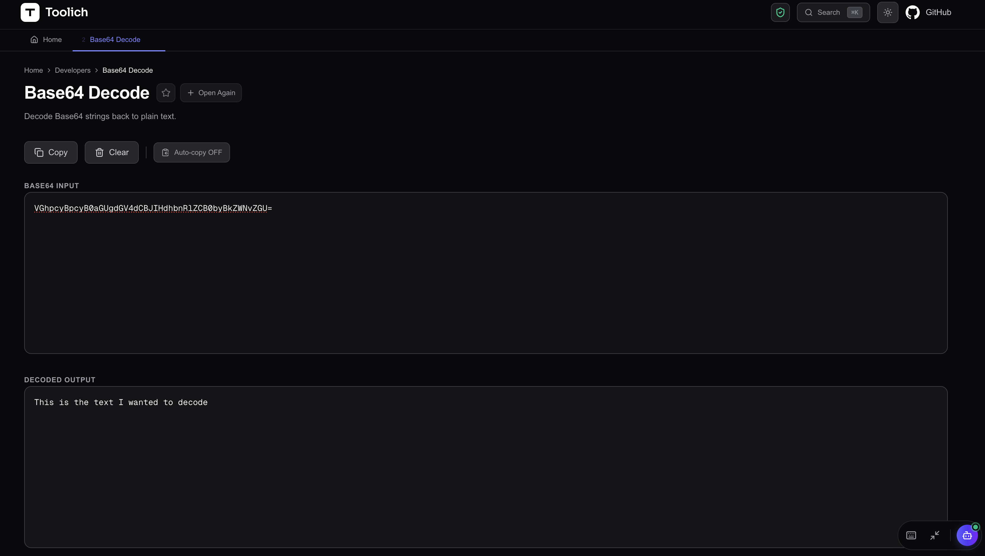
Task: Click Open Again button
Action: coord(211,92)
